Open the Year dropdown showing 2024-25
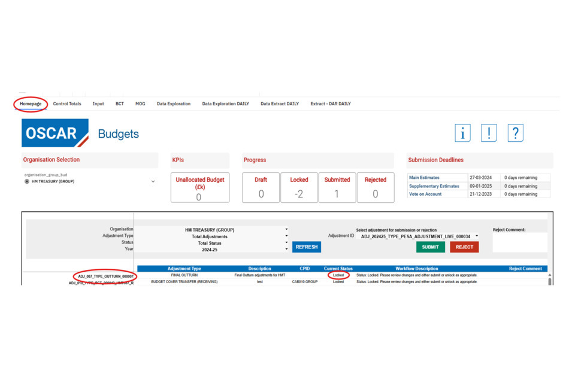The height and width of the screenshot is (383, 575). (286, 250)
